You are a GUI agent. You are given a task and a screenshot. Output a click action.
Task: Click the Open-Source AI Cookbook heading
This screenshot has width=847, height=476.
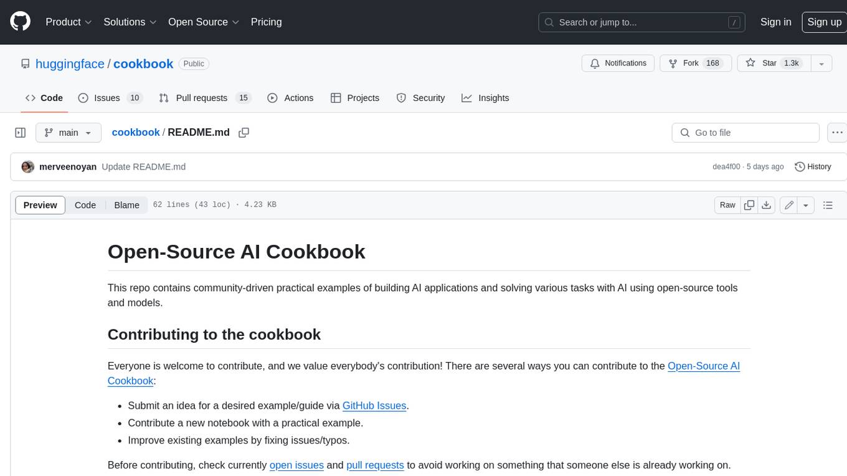237,252
